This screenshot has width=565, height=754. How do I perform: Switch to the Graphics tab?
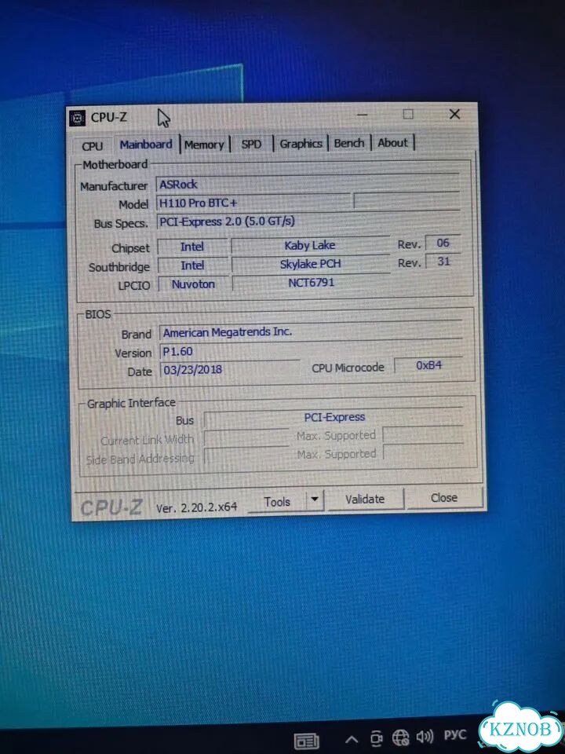coord(301,143)
